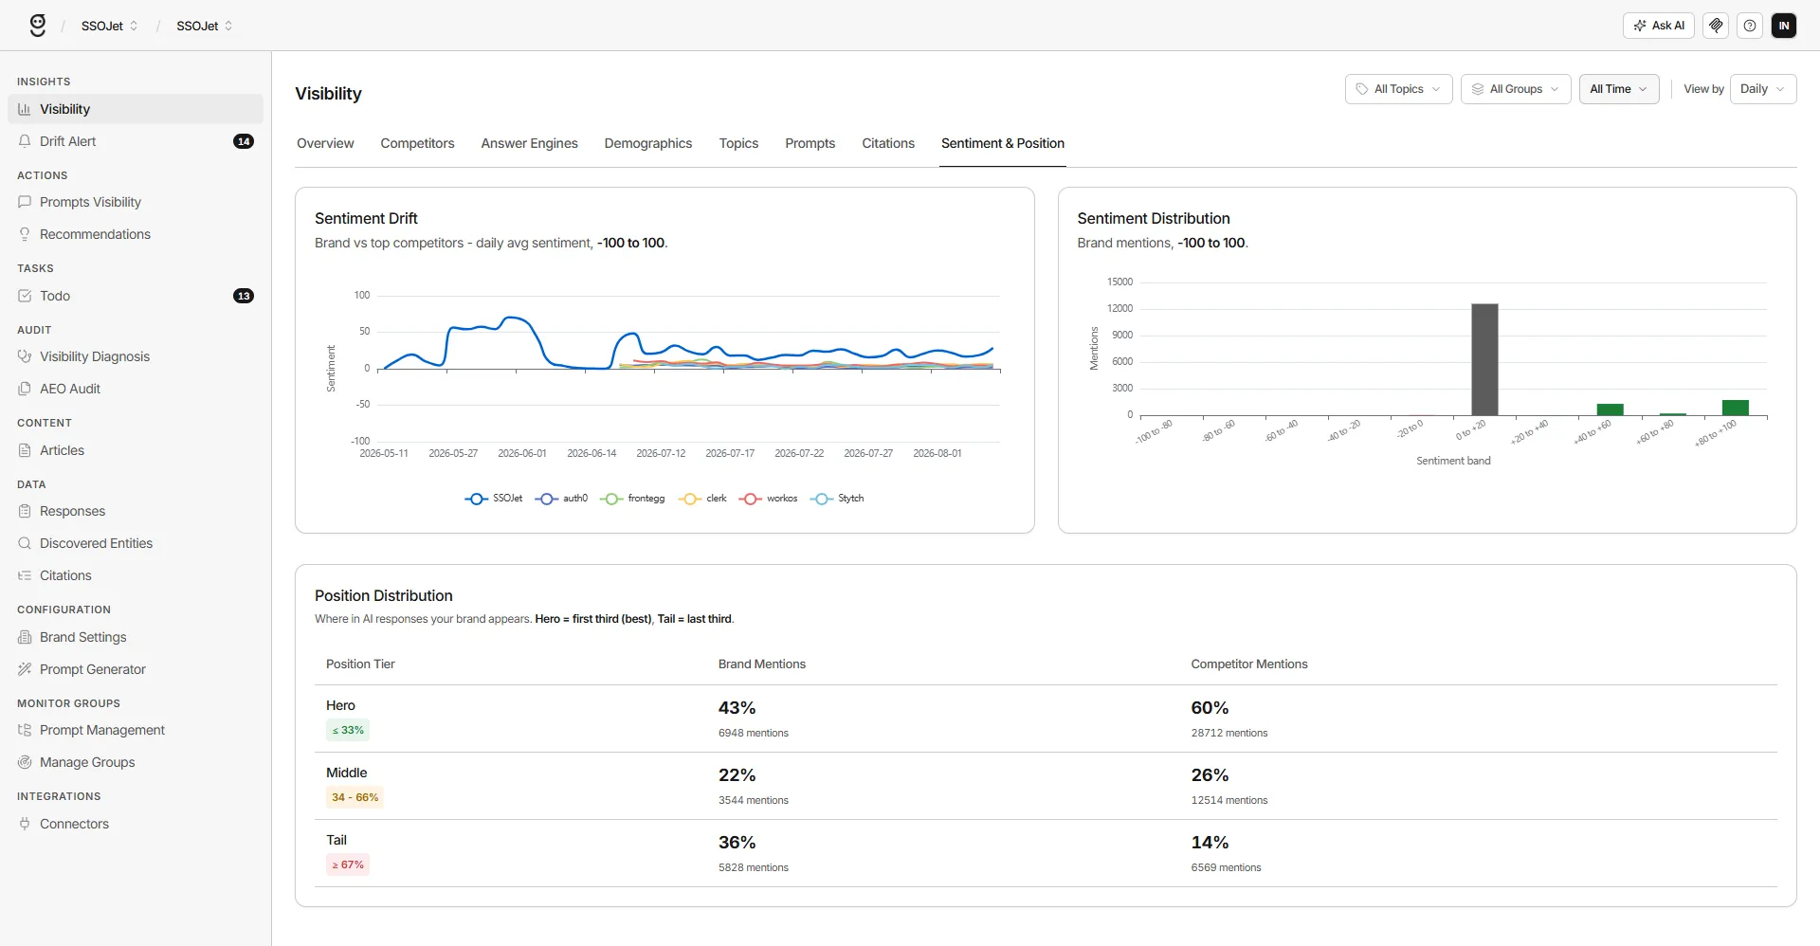
Task: Switch to the Citations tab
Action: [888, 143]
